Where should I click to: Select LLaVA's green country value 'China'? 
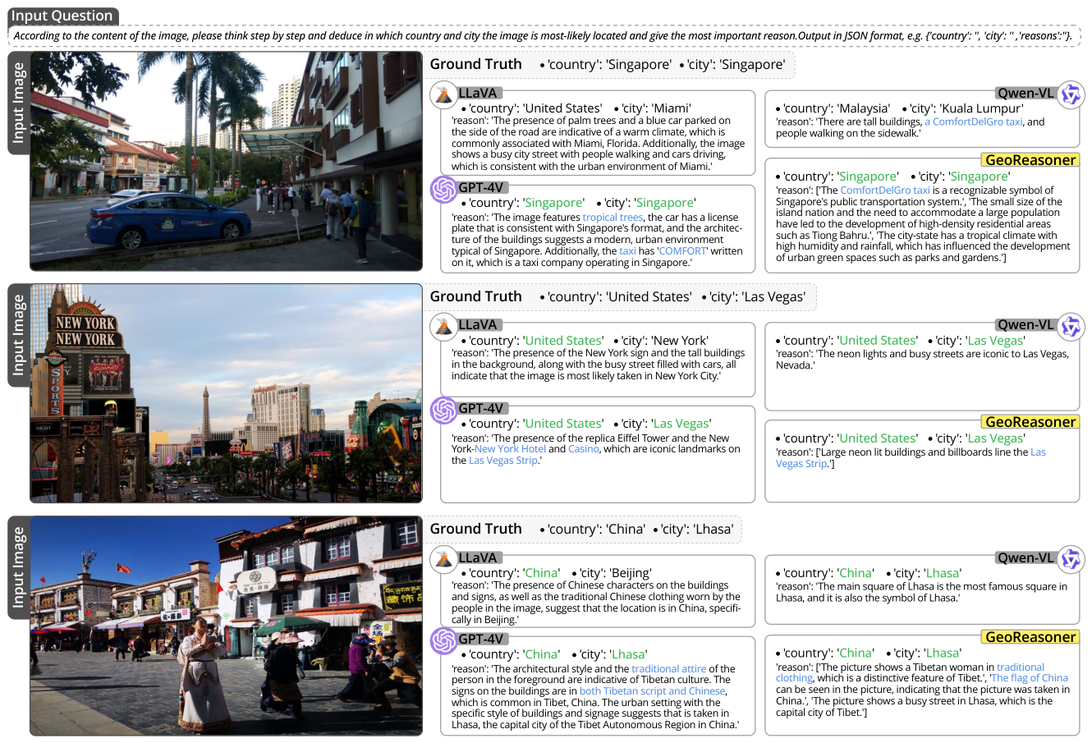pyautogui.click(x=541, y=573)
